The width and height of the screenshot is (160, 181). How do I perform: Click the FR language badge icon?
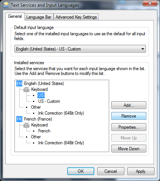coord(19,119)
